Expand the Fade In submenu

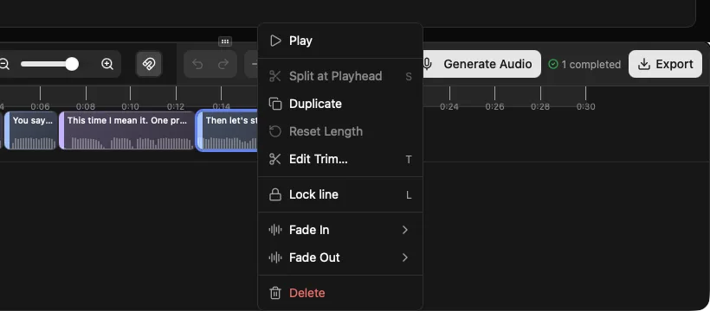pyautogui.click(x=340, y=230)
